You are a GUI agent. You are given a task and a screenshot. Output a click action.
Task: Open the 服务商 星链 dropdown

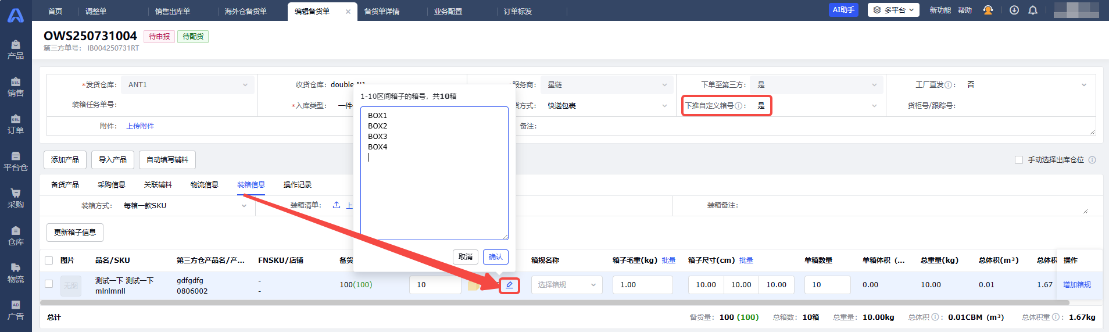(607, 85)
